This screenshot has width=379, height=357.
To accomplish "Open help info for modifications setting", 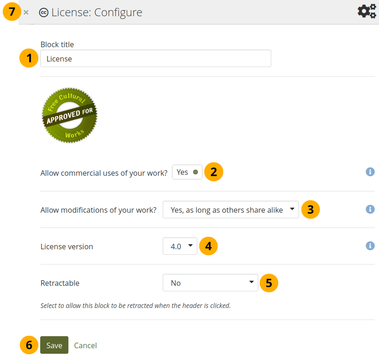I will coord(370,209).
